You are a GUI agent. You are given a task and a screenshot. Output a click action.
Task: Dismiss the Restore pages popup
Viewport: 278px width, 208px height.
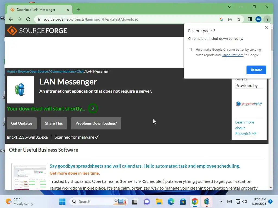(266, 27)
